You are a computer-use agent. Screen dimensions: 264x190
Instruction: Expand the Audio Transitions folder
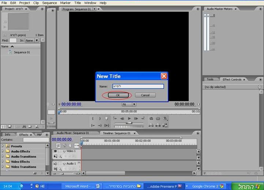3,156
